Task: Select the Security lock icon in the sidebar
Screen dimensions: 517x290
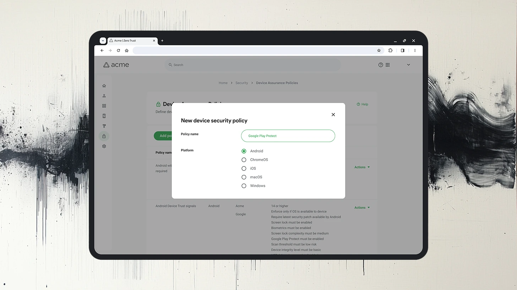Action: 104,136
